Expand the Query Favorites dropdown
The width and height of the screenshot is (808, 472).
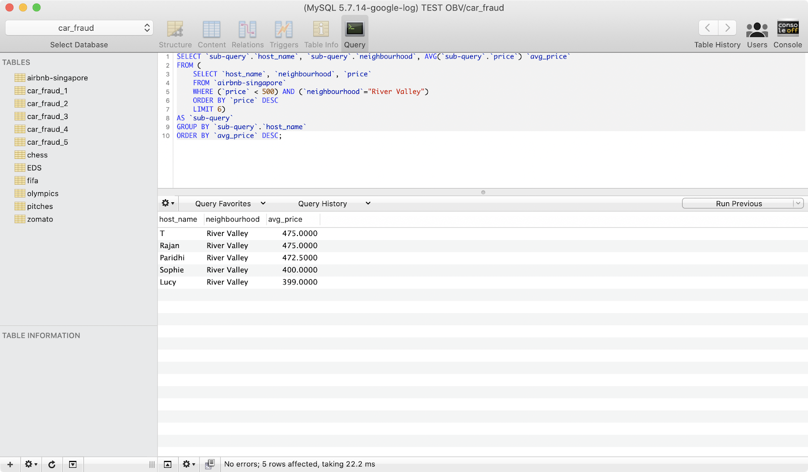[x=230, y=204]
